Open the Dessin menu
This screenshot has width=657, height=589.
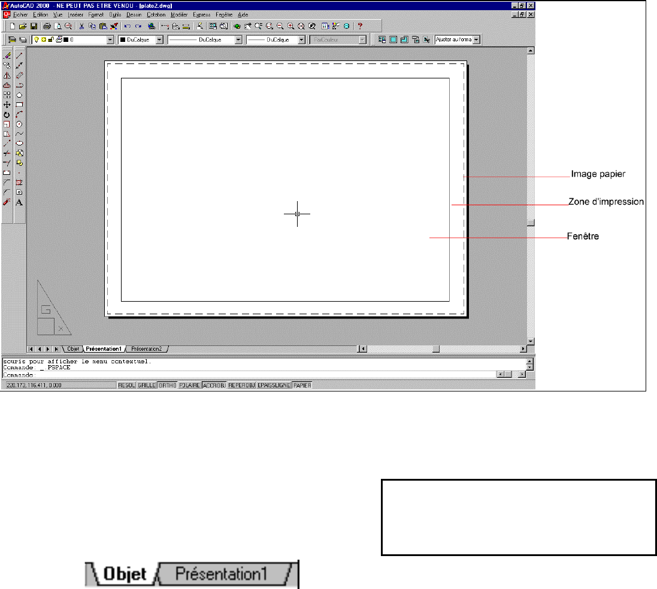pyautogui.click(x=133, y=14)
